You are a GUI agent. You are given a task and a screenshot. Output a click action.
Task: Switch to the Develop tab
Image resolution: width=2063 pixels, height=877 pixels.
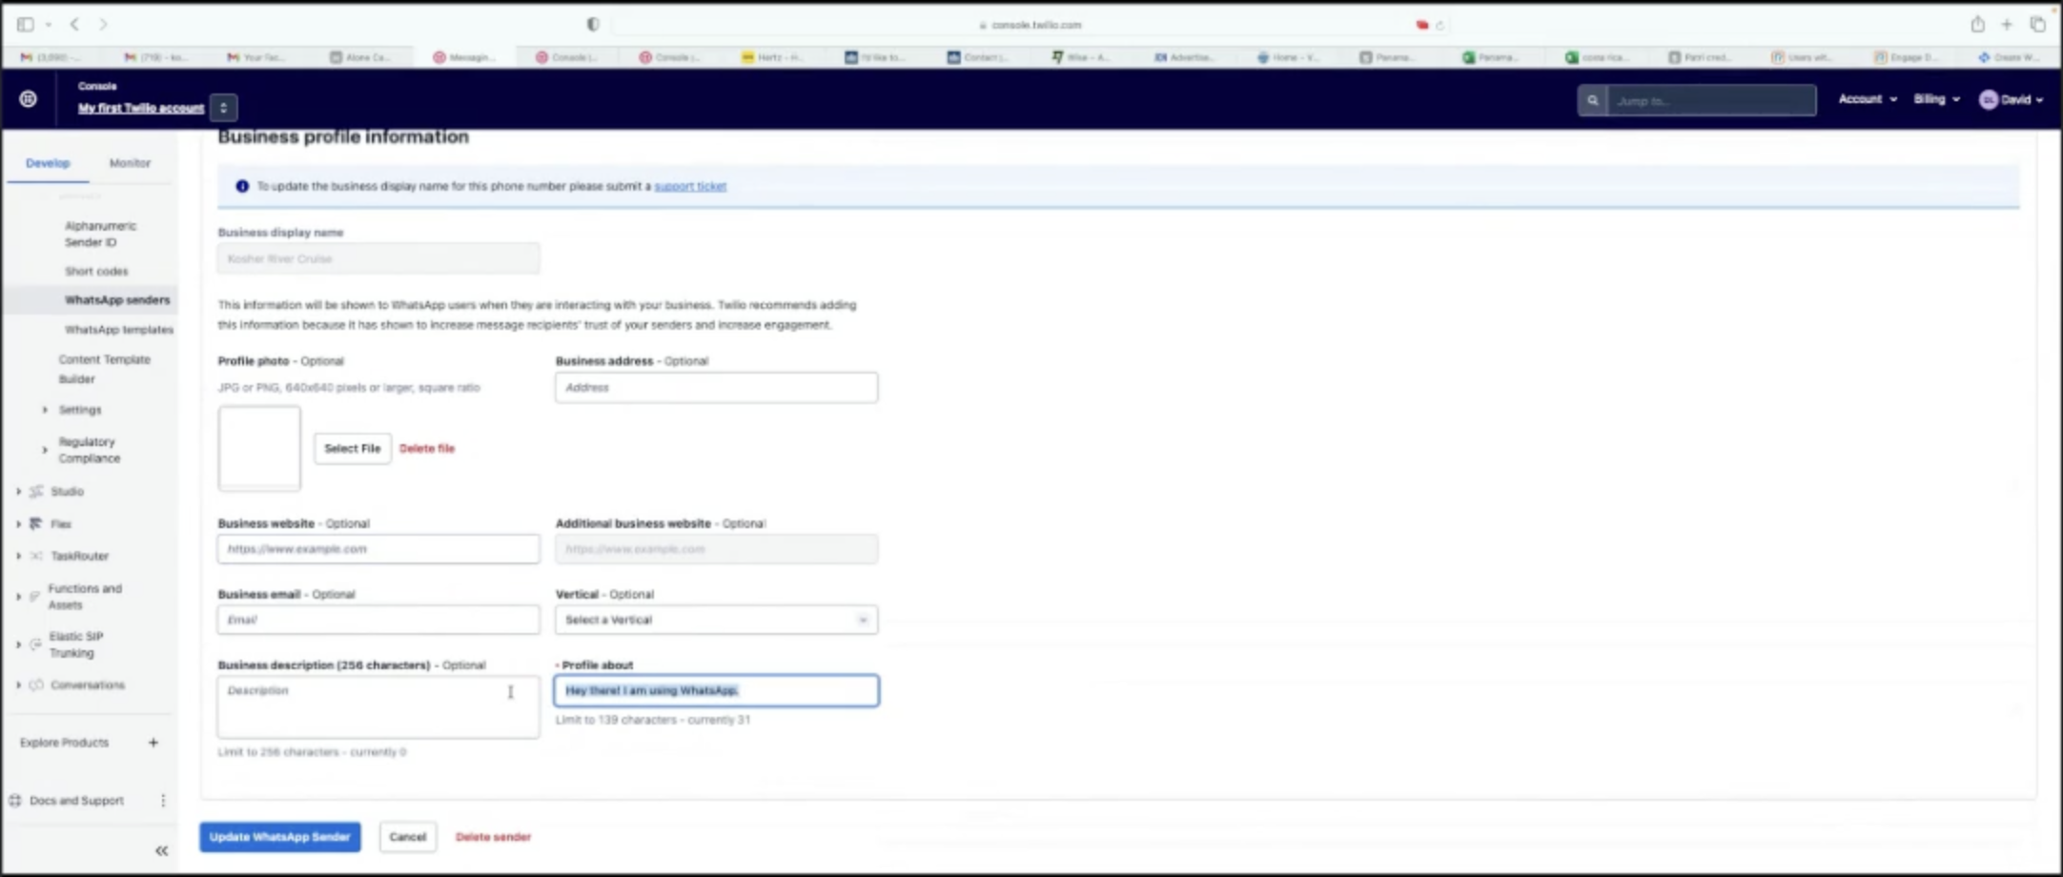[x=48, y=163]
